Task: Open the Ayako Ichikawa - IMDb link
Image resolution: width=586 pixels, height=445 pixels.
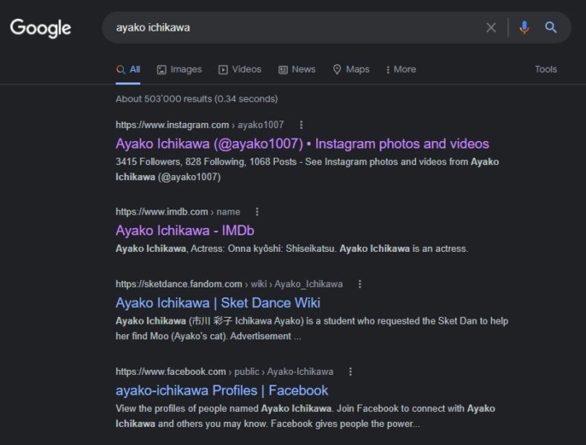Action: pyautogui.click(x=185, y=230)
